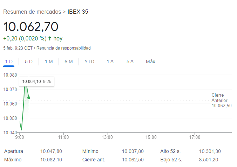This screenshot has height=167, width=237.
Task: Click the green up arrow icon
Action: click(x=50, y=38)
